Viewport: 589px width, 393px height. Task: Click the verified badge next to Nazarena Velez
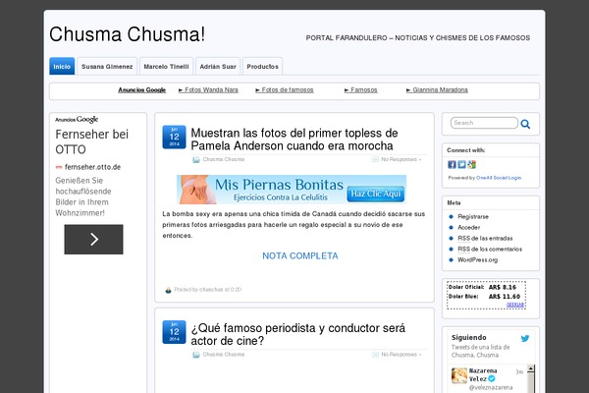point(492,378)
